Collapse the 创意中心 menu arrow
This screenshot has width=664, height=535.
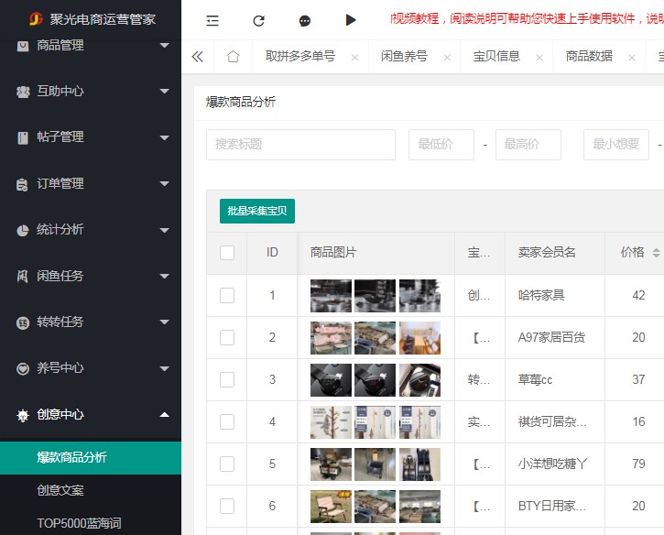[164, 414]
